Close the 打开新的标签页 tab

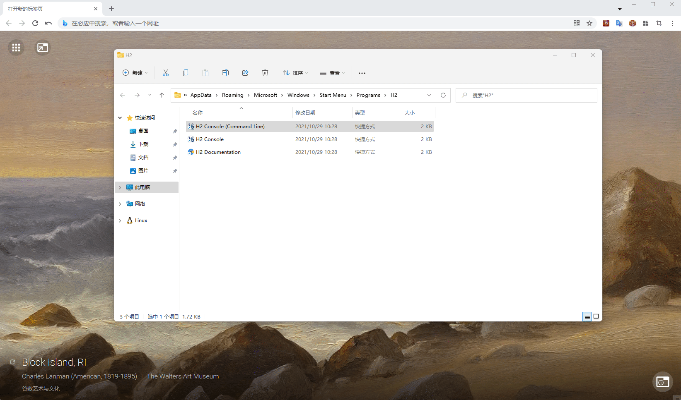pyautogui.click(x=95, y=8)
